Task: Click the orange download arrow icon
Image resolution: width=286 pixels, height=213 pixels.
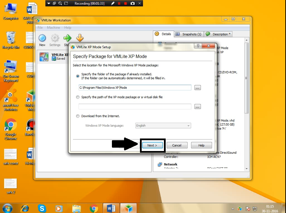Action: (x=80, y=38)
